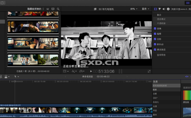This screenshot has width=191, height=118.
Task: Click the 未命名项目 project title
Action: [88, 77]
